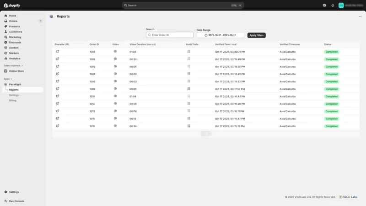Image resolution: width=366 pixels, height=206 pixels.
Task: Open audit trails for order 1015
Action: click(x=189, y=119)
